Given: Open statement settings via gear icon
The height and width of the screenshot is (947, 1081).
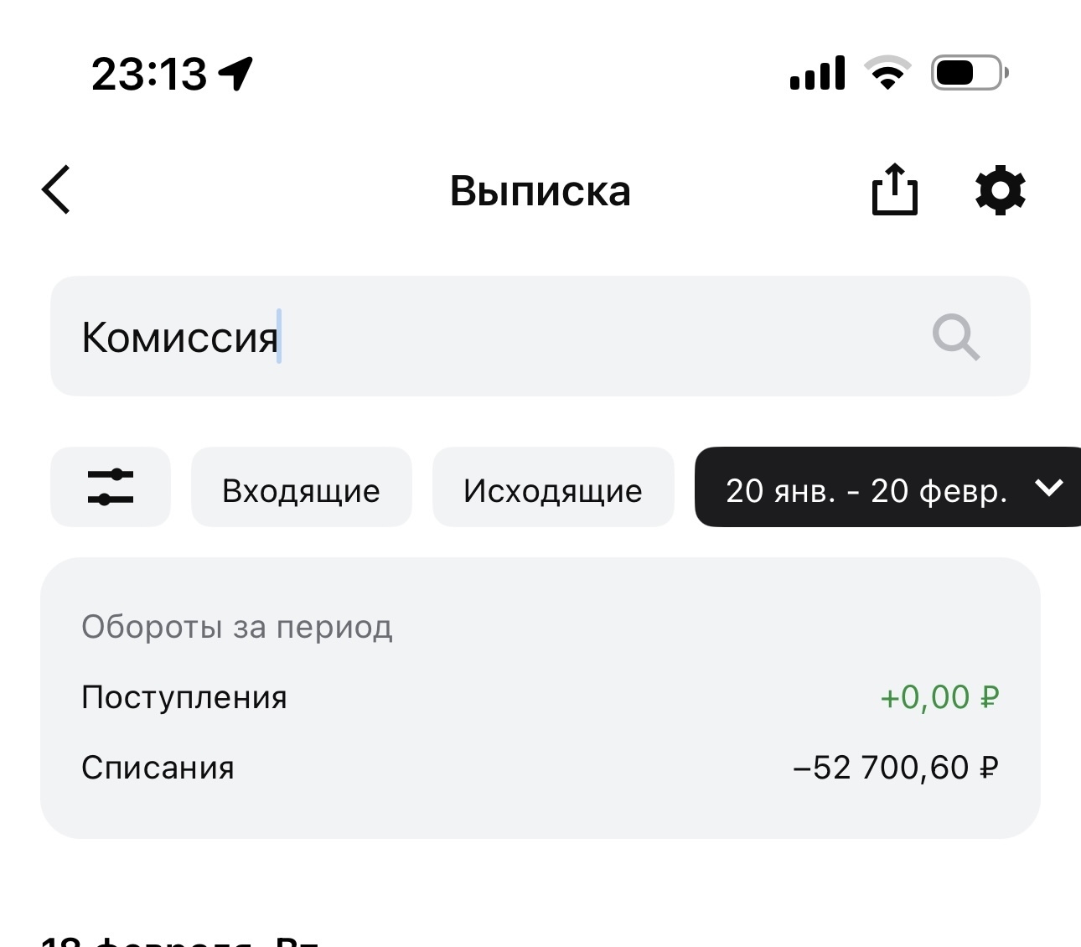Looking at the screenshot, I should pyautogui.click(x=1001, y=190).
